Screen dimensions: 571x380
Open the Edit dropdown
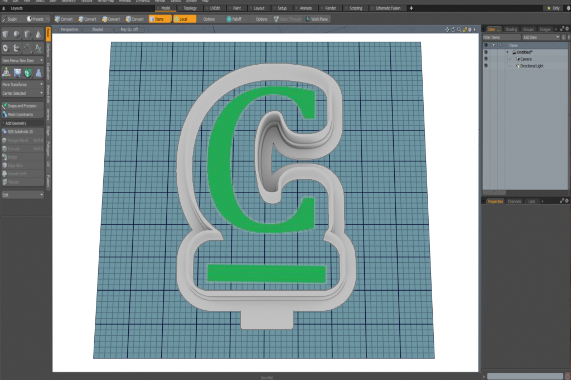point(22,195)
